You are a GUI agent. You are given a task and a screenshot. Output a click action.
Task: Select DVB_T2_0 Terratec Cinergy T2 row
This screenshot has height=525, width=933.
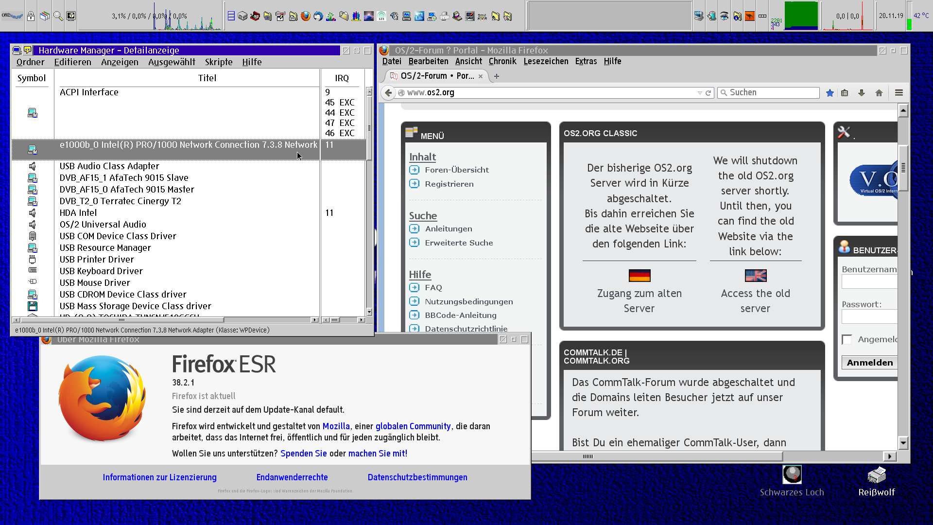tap(189, 201)
